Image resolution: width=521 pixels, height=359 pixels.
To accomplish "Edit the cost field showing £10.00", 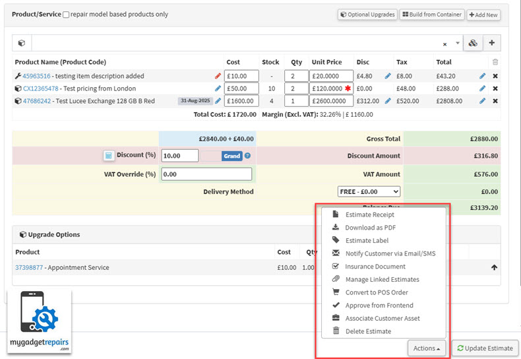I will 241,76.
